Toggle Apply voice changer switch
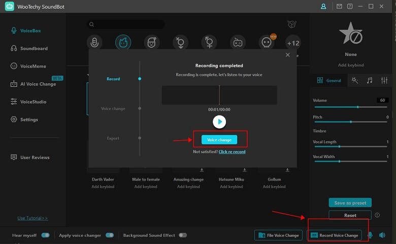Screen dimensions: 396x244 110,235
